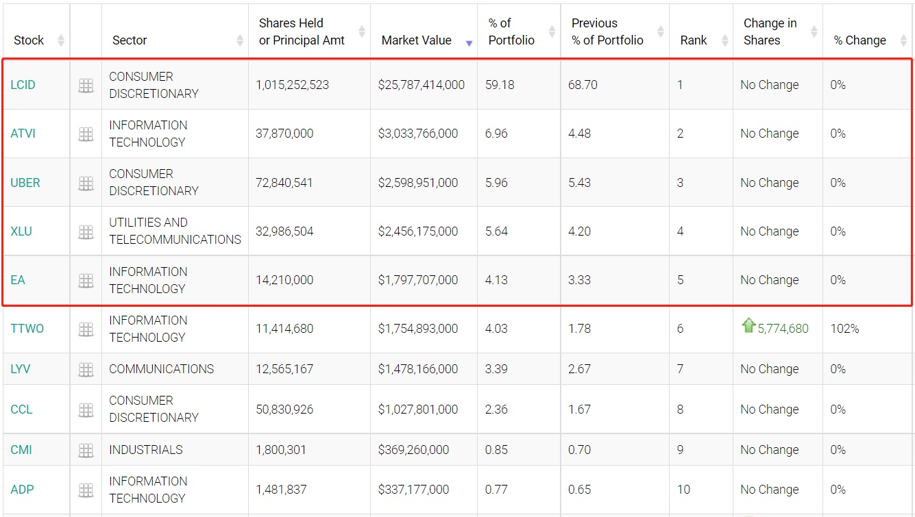Click the grid icon in the TTWO row
The width and height of the screenshot is (915, 517).
pos(86,329)
